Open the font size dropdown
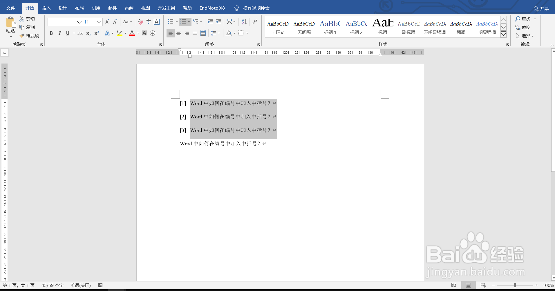 tap(99, 22)
